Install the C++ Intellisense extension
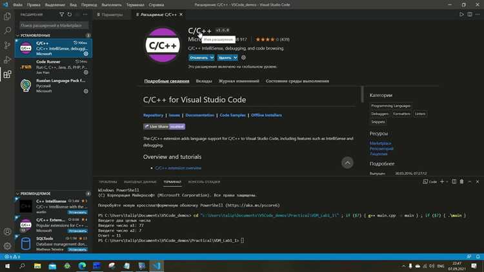 pos(77,213)
